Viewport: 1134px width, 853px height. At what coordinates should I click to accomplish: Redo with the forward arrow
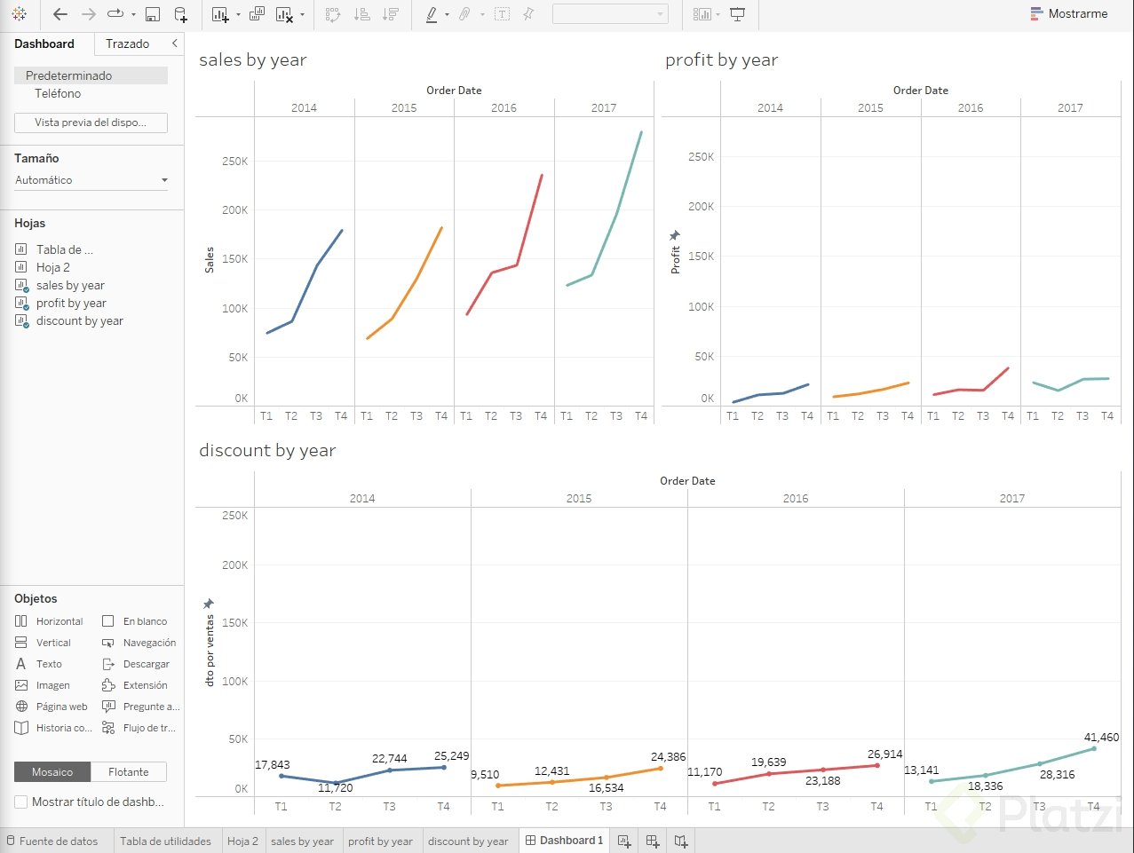[x=88, y=14]
